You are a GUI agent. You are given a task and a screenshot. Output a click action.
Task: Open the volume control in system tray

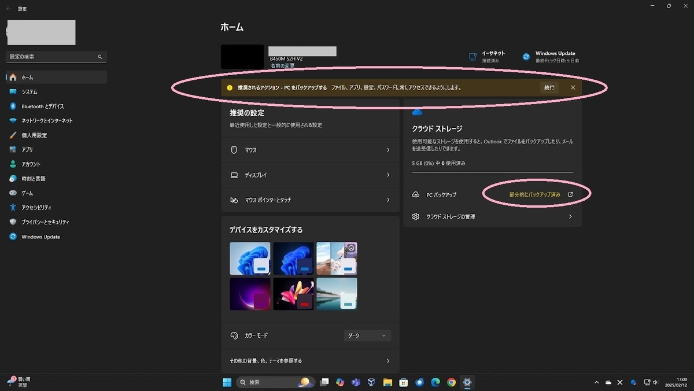(x=655, y=382)
